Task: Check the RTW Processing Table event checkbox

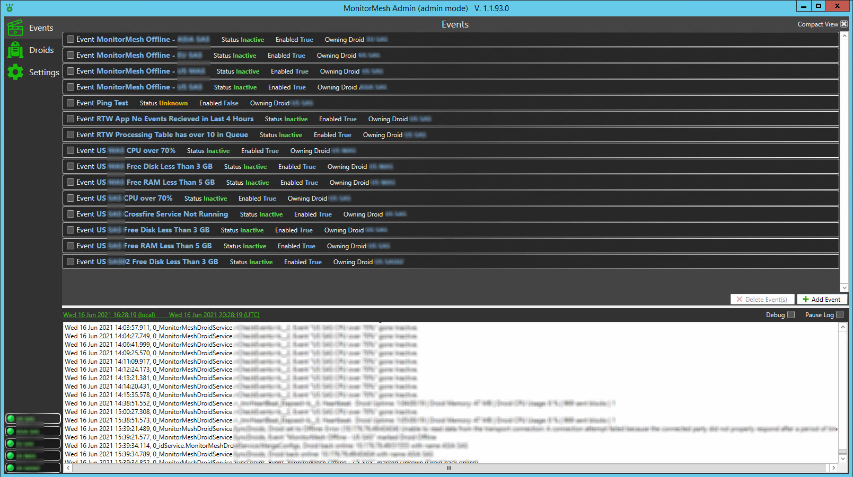Action: coord(70,134)
